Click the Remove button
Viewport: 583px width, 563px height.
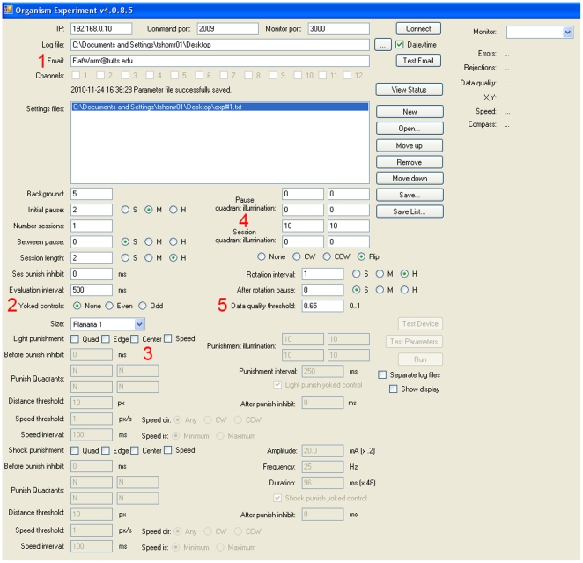(x=410, y=162)
